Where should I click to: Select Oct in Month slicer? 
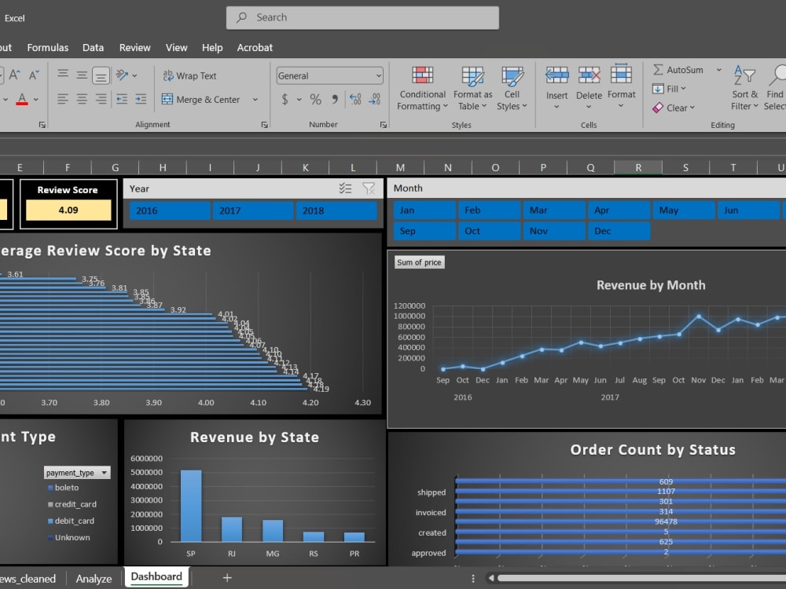click(489, 231)
